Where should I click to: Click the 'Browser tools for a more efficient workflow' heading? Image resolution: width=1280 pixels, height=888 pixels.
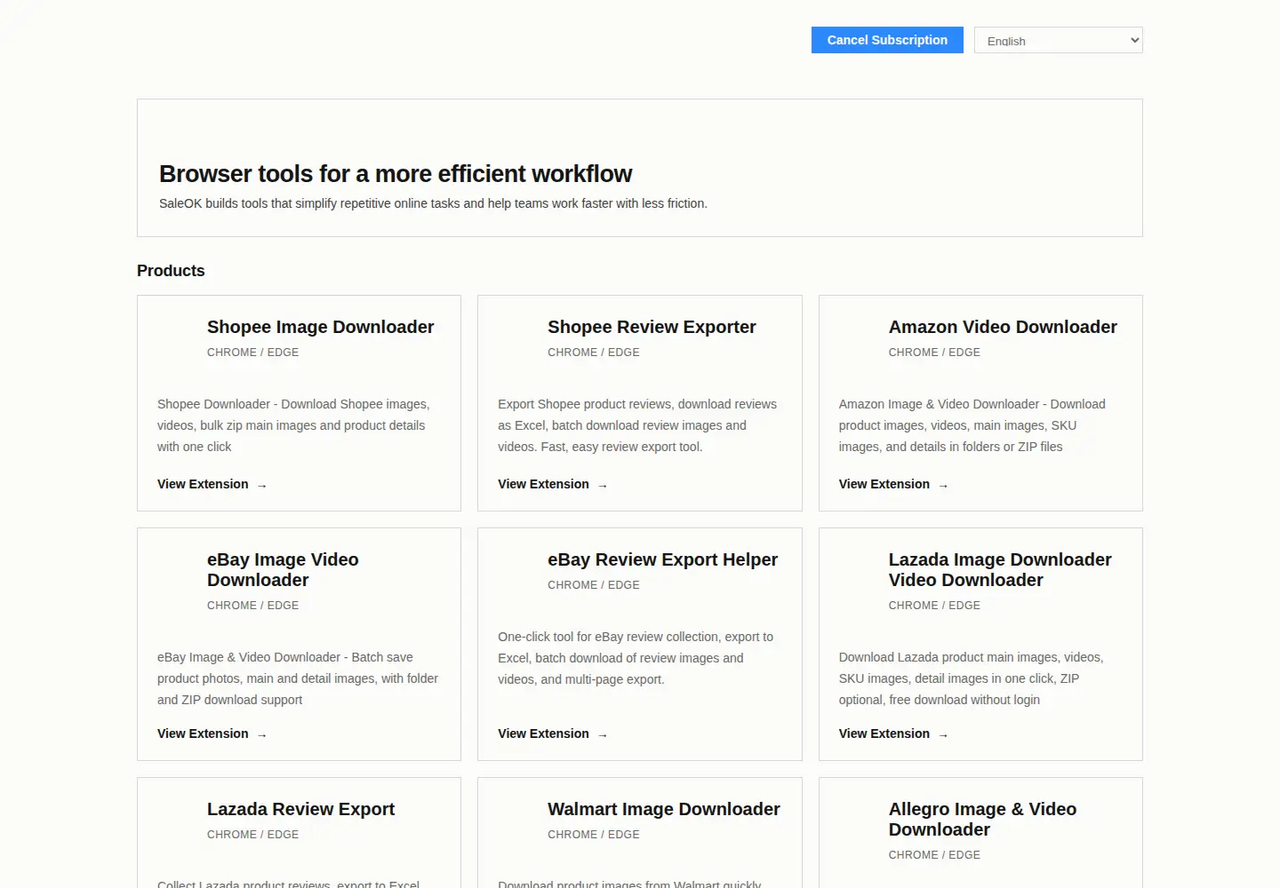pos(396,174)
